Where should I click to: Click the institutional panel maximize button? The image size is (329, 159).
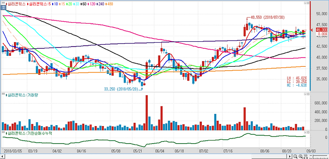(x=308, y=133)
